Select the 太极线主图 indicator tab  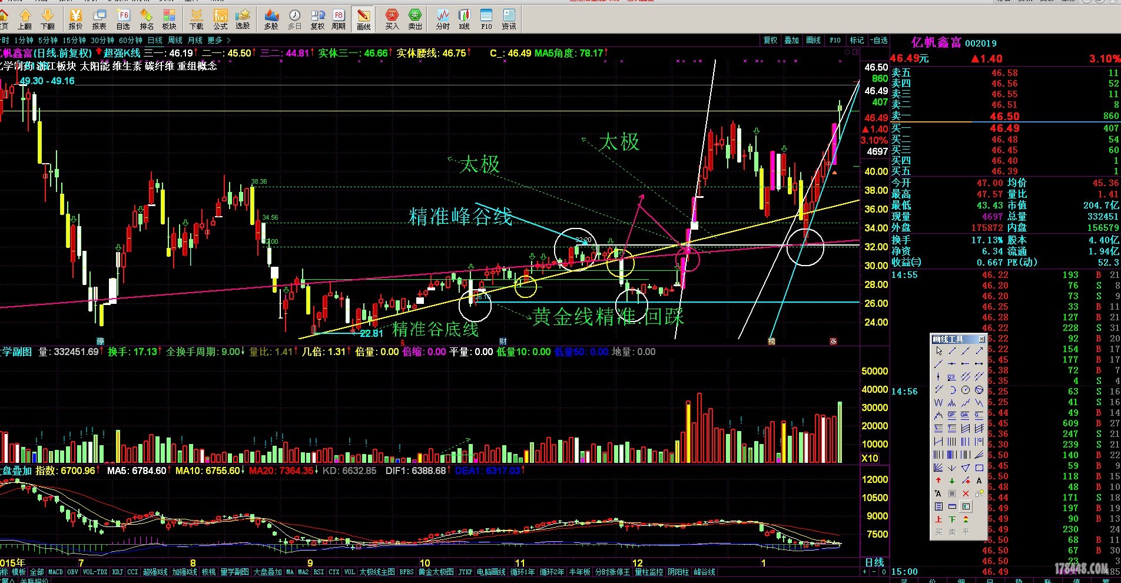377,572
